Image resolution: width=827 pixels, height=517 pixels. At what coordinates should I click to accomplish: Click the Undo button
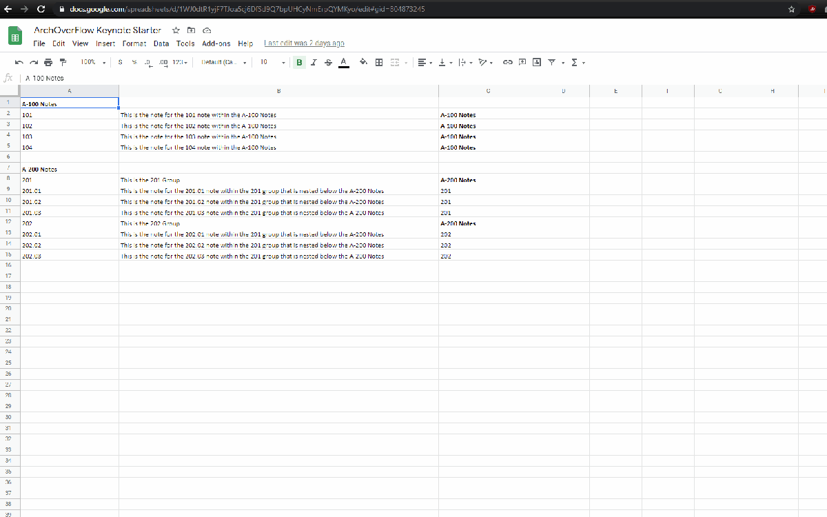coord(19,62)
